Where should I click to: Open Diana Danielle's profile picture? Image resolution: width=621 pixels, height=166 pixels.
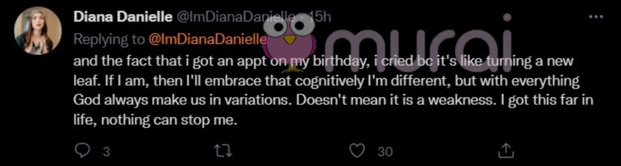point(38,31)
